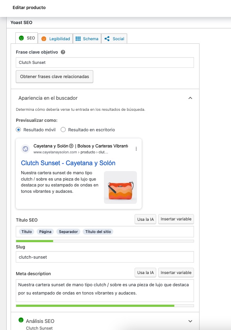Screen dimensions: 231x330
Task: Switch to the Legibilidad tab
Action: click(x=55, y=39)
